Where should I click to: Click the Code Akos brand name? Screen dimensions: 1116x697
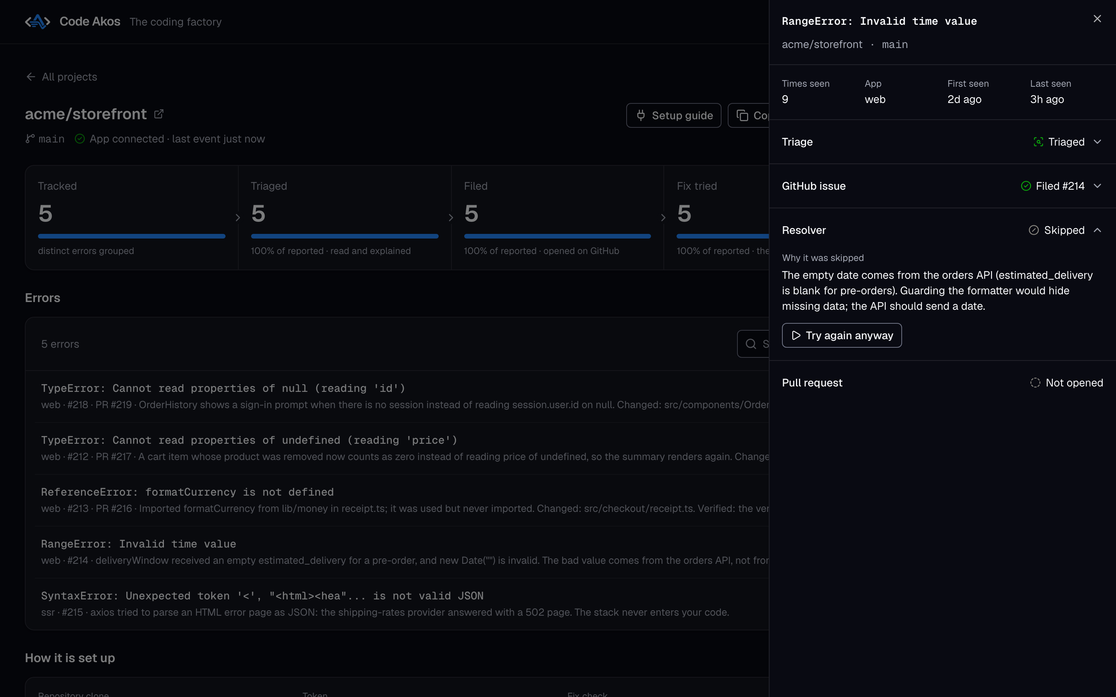pos(90,22)
